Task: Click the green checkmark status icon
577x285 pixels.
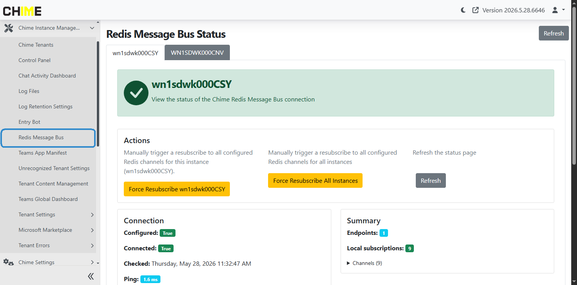Action: 136,93
